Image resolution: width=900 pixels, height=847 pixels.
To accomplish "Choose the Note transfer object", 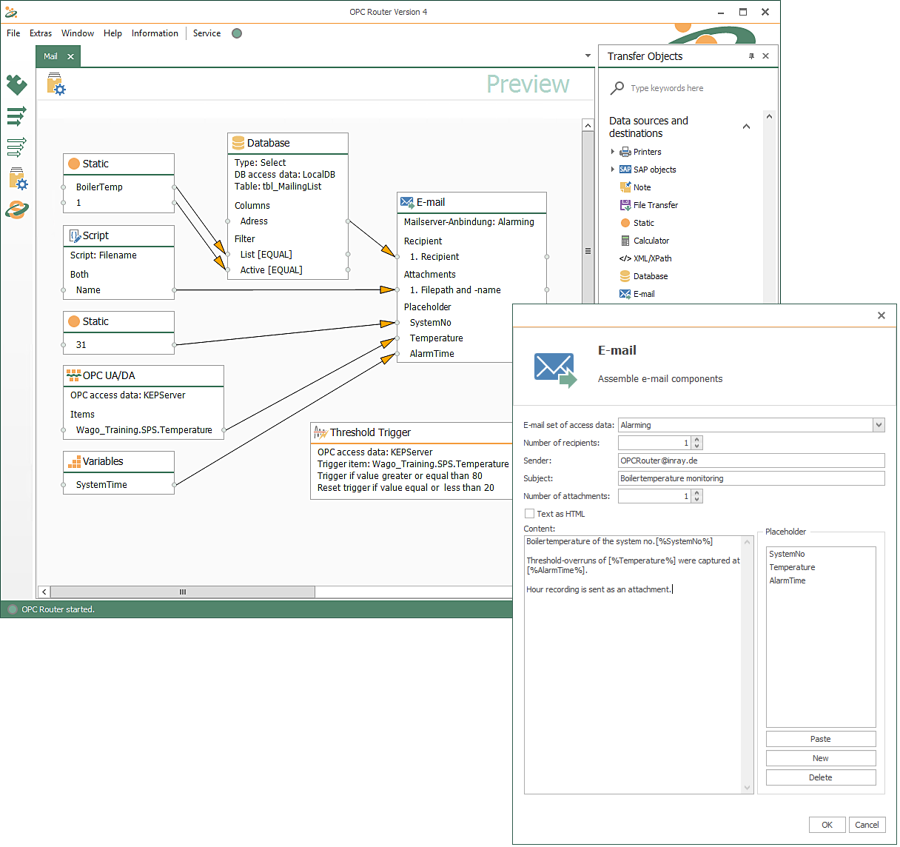I will click(x=642, y=187).
